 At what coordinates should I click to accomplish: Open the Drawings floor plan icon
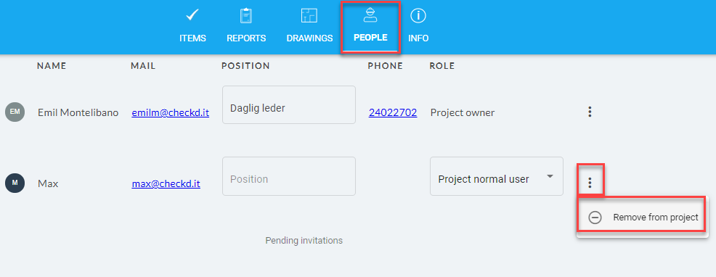pyautogui.click(x=309, y=15)
